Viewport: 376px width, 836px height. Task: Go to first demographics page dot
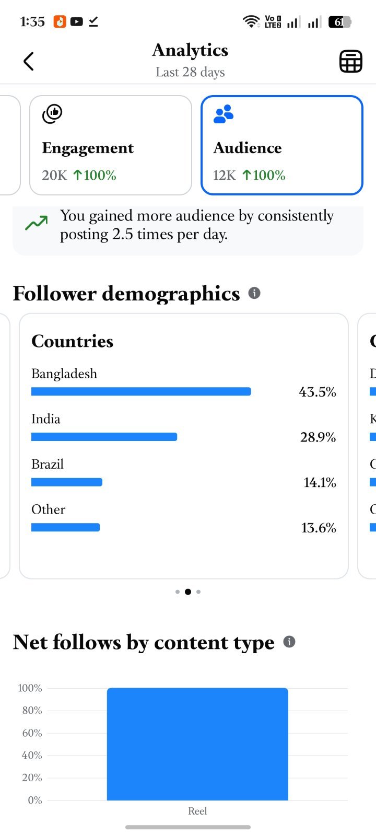pyautogui.click(x=178, y=592)
